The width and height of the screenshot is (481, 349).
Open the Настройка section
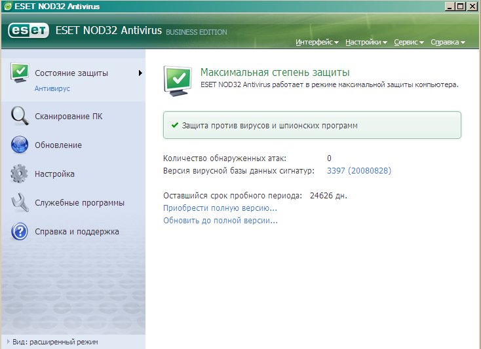[x=54, y=174]
